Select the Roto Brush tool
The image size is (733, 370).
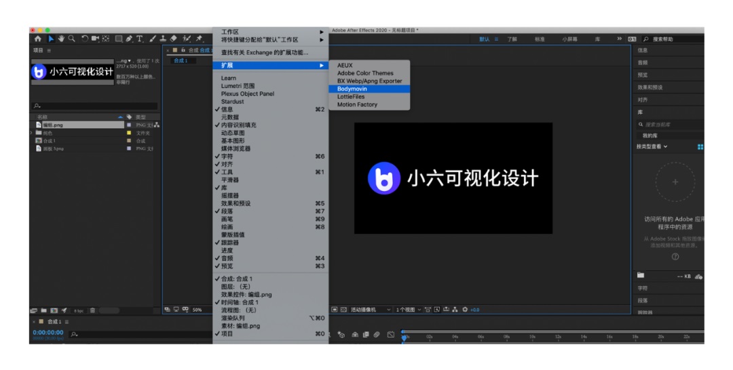click(187, 39)
